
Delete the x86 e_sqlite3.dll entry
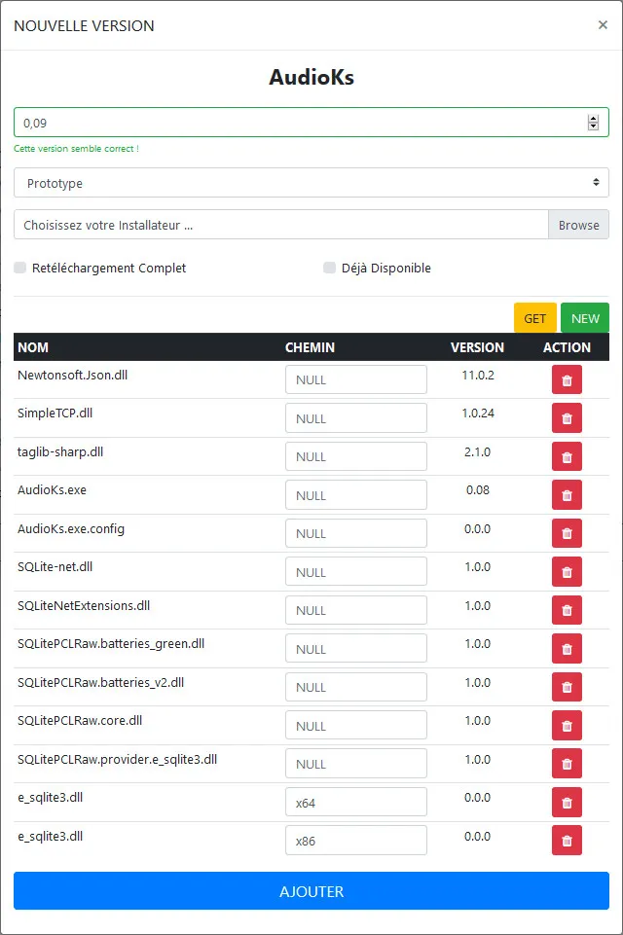[567, 840]
